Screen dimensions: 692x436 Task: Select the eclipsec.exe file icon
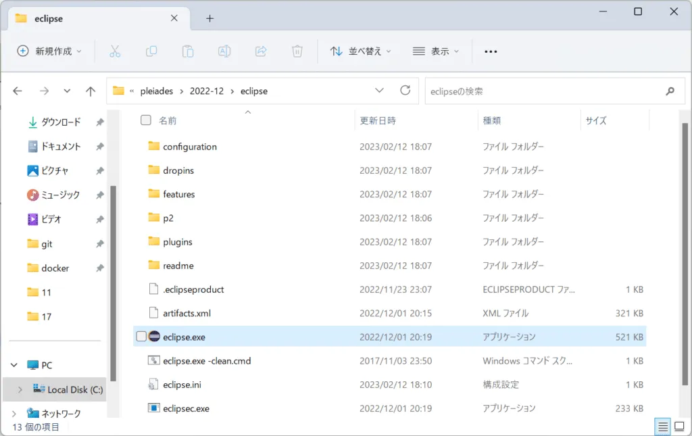(153, 408)
